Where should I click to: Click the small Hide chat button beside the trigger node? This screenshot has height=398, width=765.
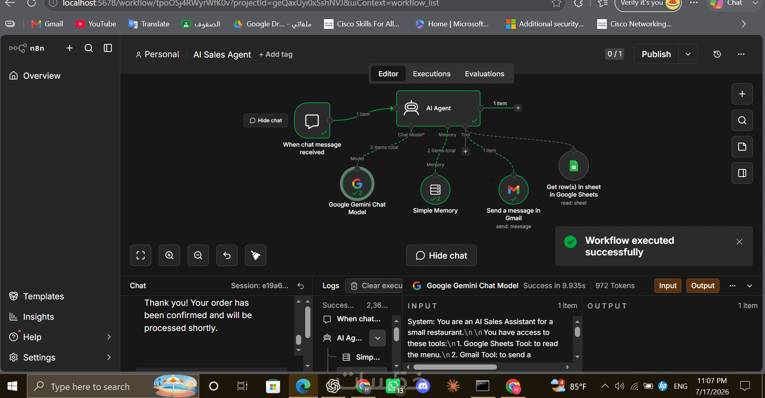[266, 120]
